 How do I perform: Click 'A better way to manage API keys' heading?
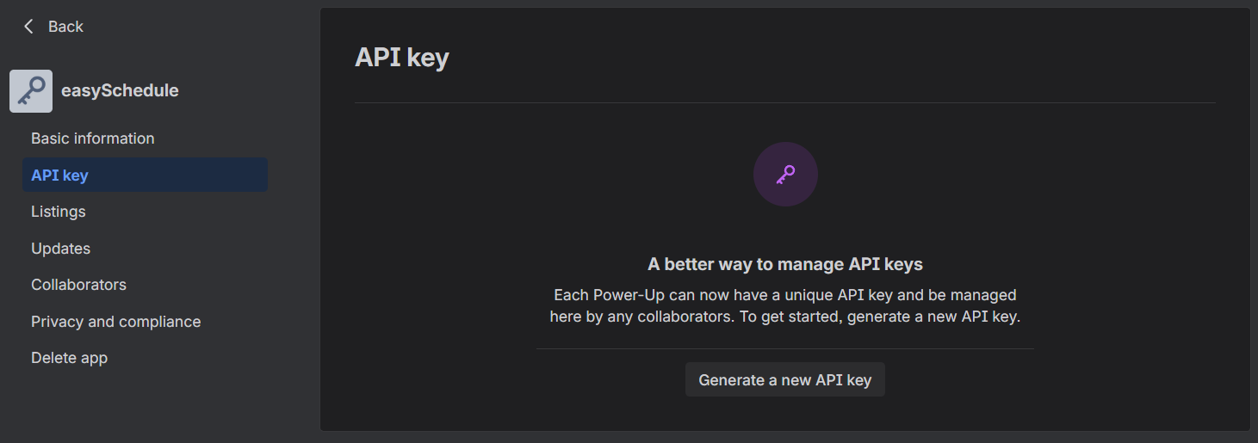pyautogui.click(x=785, y=264)
